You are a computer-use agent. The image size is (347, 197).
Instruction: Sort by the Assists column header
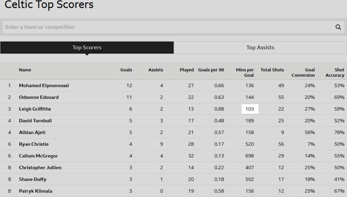(x=156, y=70)
